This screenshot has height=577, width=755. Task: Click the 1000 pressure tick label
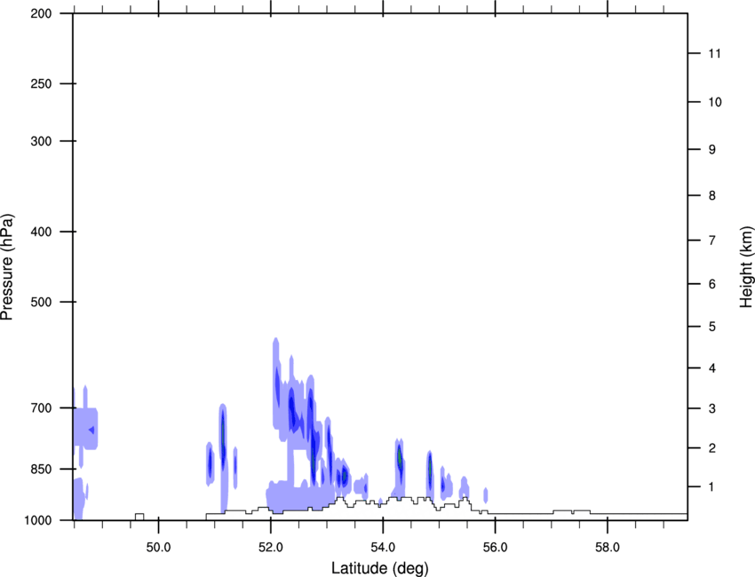(37, 520)
